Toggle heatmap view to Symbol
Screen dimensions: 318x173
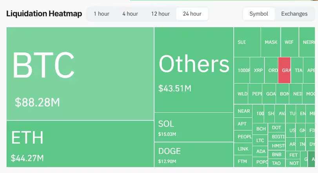(x=259, y=14)
